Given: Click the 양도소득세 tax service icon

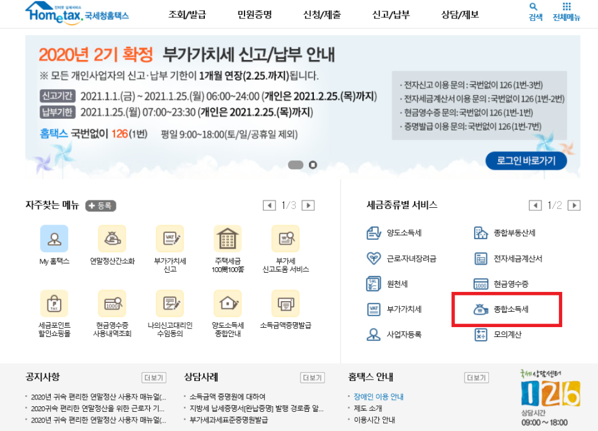Looking at the screenshot, I should (x=373, y=233).
